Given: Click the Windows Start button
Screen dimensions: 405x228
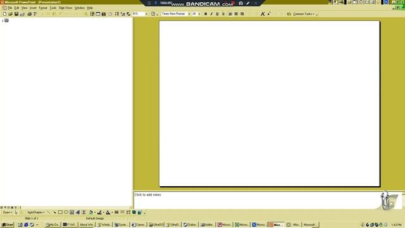Looking at the screenshot, I should click(8, 225).
